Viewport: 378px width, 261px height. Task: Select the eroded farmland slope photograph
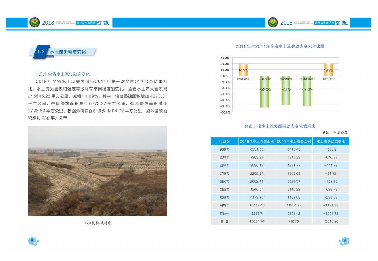(97, 171)
